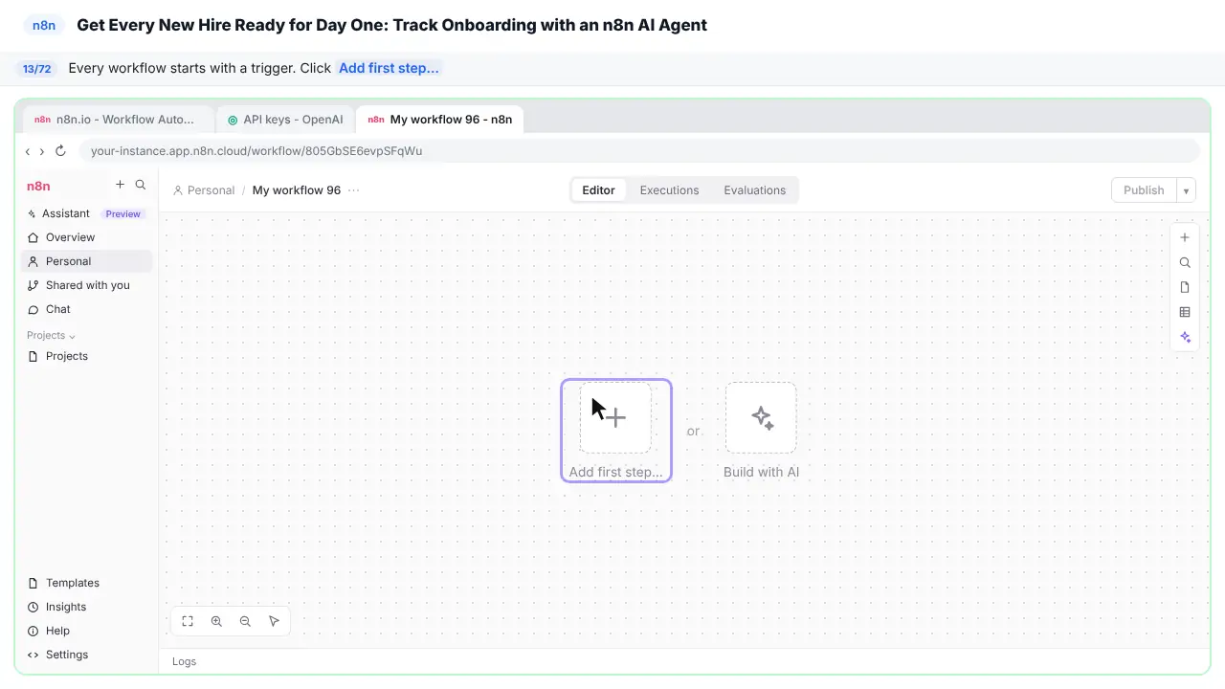Open the API keys - OpenAI browser tab
Image resolution: width=1225 pixels, height=689 pixels.
coord(284,120)
